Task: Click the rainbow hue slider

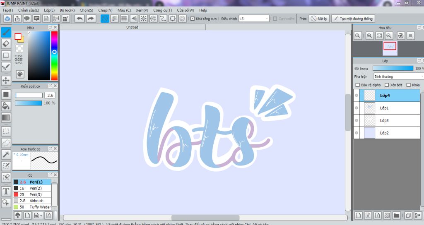Action: (54, 56)
